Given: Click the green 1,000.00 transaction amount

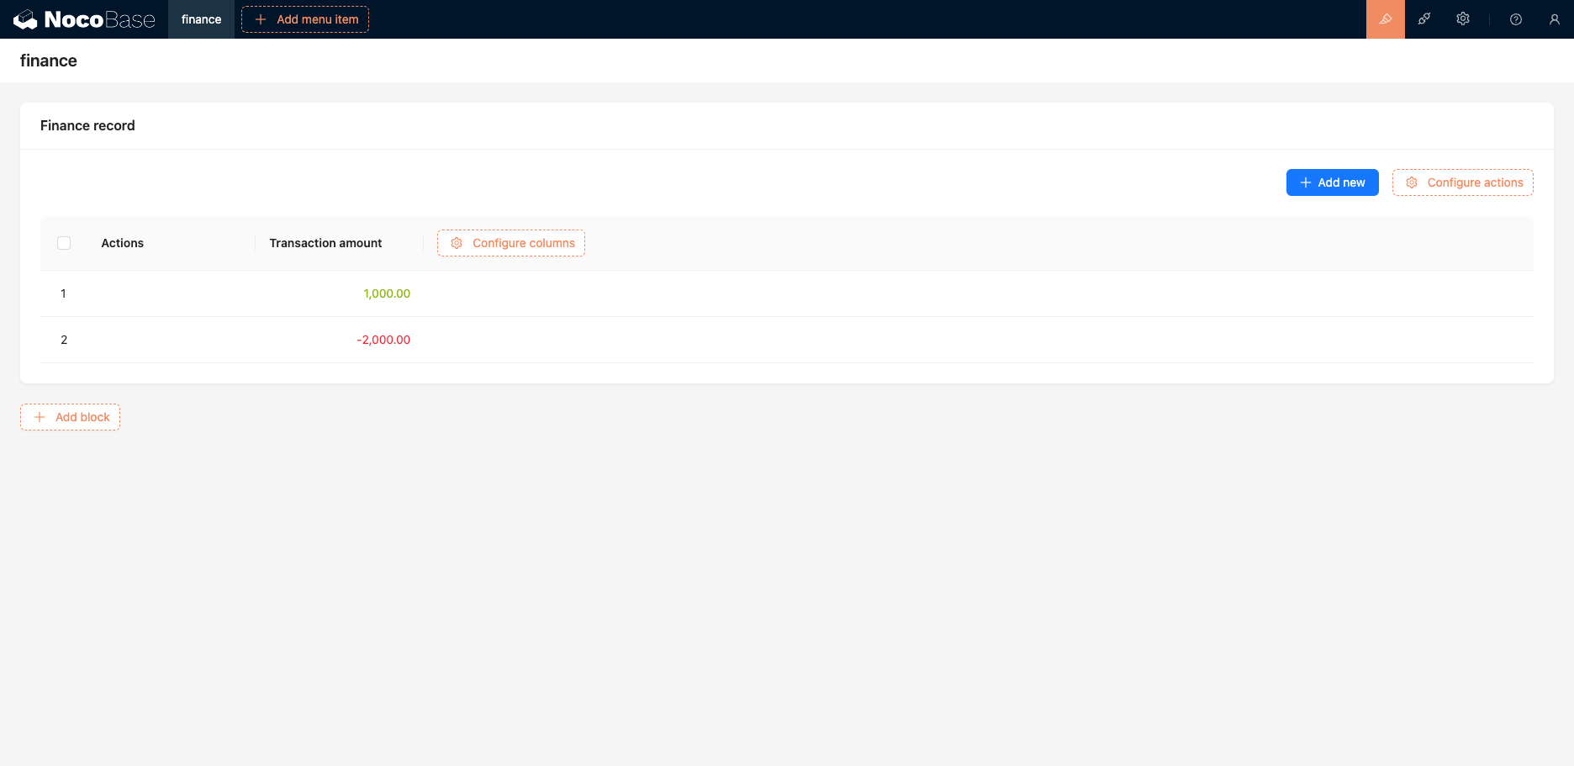Looking at the screenshot, I should coord(387,293).
